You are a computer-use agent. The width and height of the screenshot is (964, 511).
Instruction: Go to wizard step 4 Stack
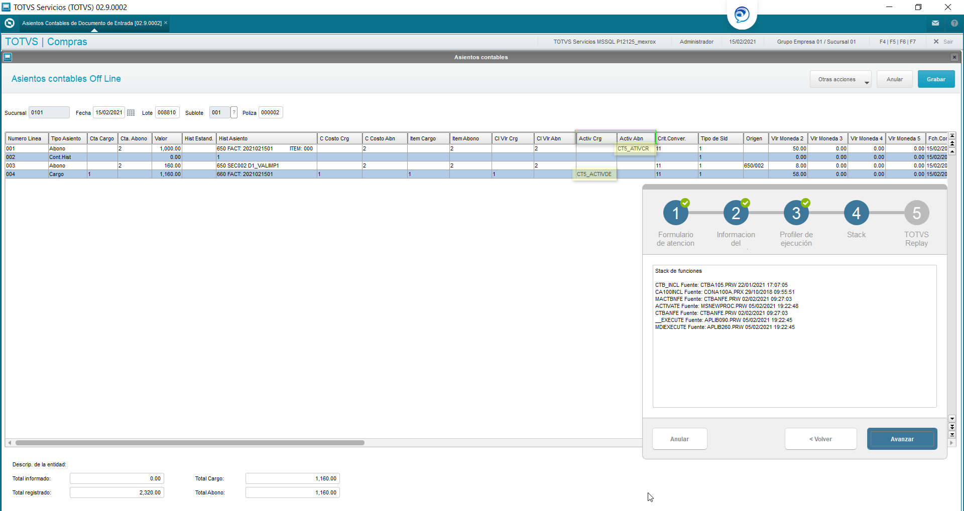point(857,213)
